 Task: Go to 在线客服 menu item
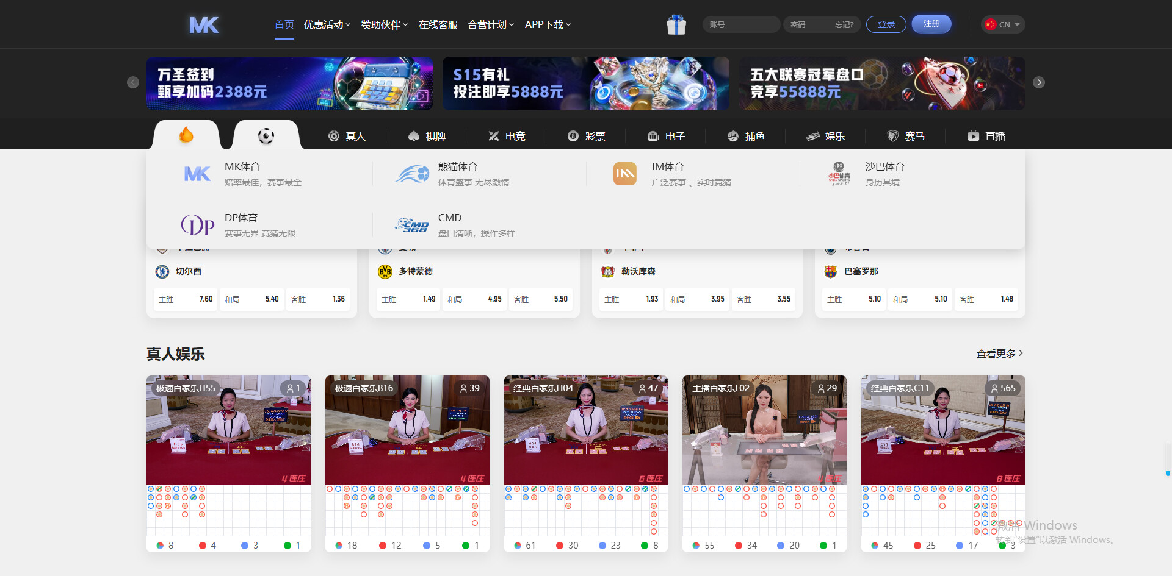438,25
